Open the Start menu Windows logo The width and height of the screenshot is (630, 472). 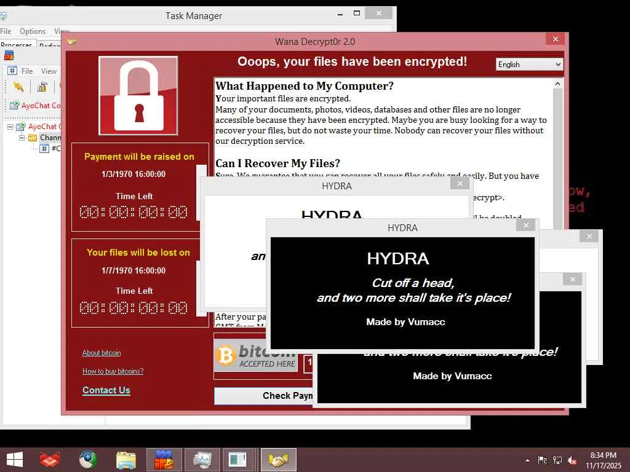pos(15,460)
